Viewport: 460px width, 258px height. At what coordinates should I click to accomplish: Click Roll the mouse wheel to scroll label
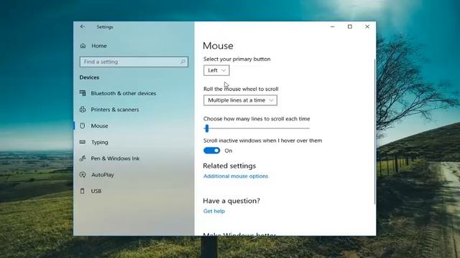pos(241,89)
